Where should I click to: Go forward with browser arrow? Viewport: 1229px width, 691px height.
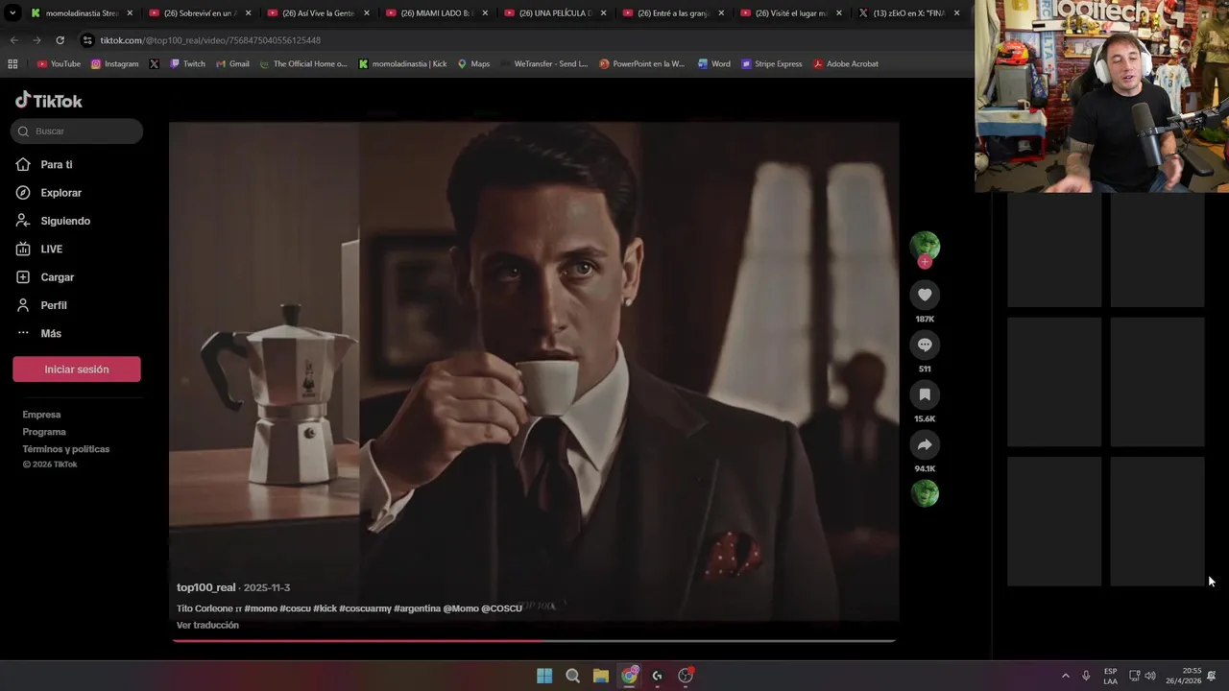[36, 40]
